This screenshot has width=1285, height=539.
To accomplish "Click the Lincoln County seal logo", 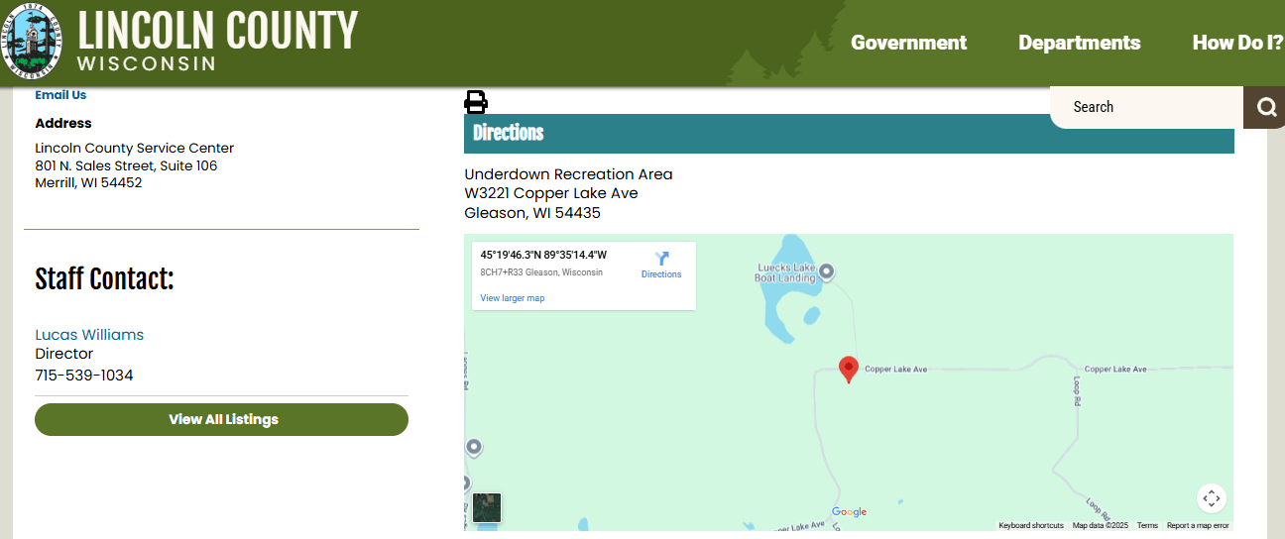I will pos(31,40).
